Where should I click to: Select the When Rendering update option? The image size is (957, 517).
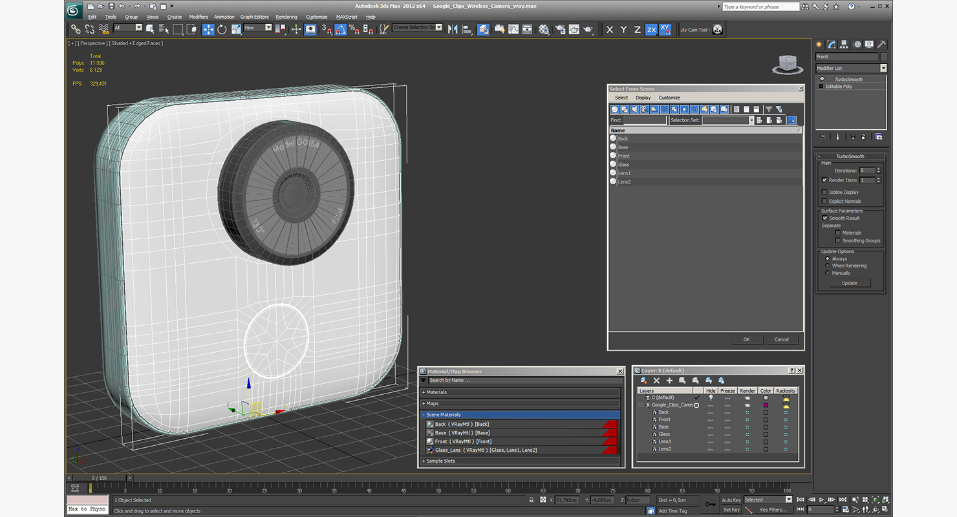click(x=827, y=266)
